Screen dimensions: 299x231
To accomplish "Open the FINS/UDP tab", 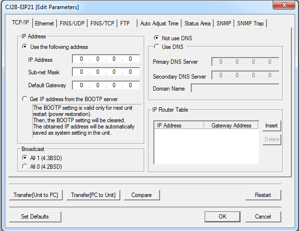I will click(72, 23).
